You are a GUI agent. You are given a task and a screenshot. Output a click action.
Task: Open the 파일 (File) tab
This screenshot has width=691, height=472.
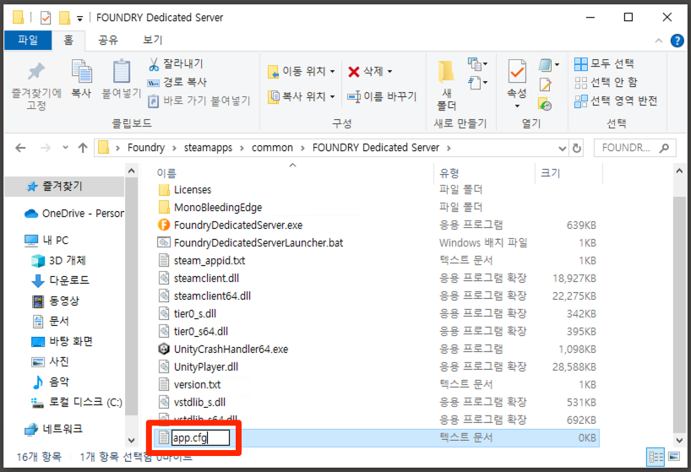pyautogui.click(x=28, y=40)
